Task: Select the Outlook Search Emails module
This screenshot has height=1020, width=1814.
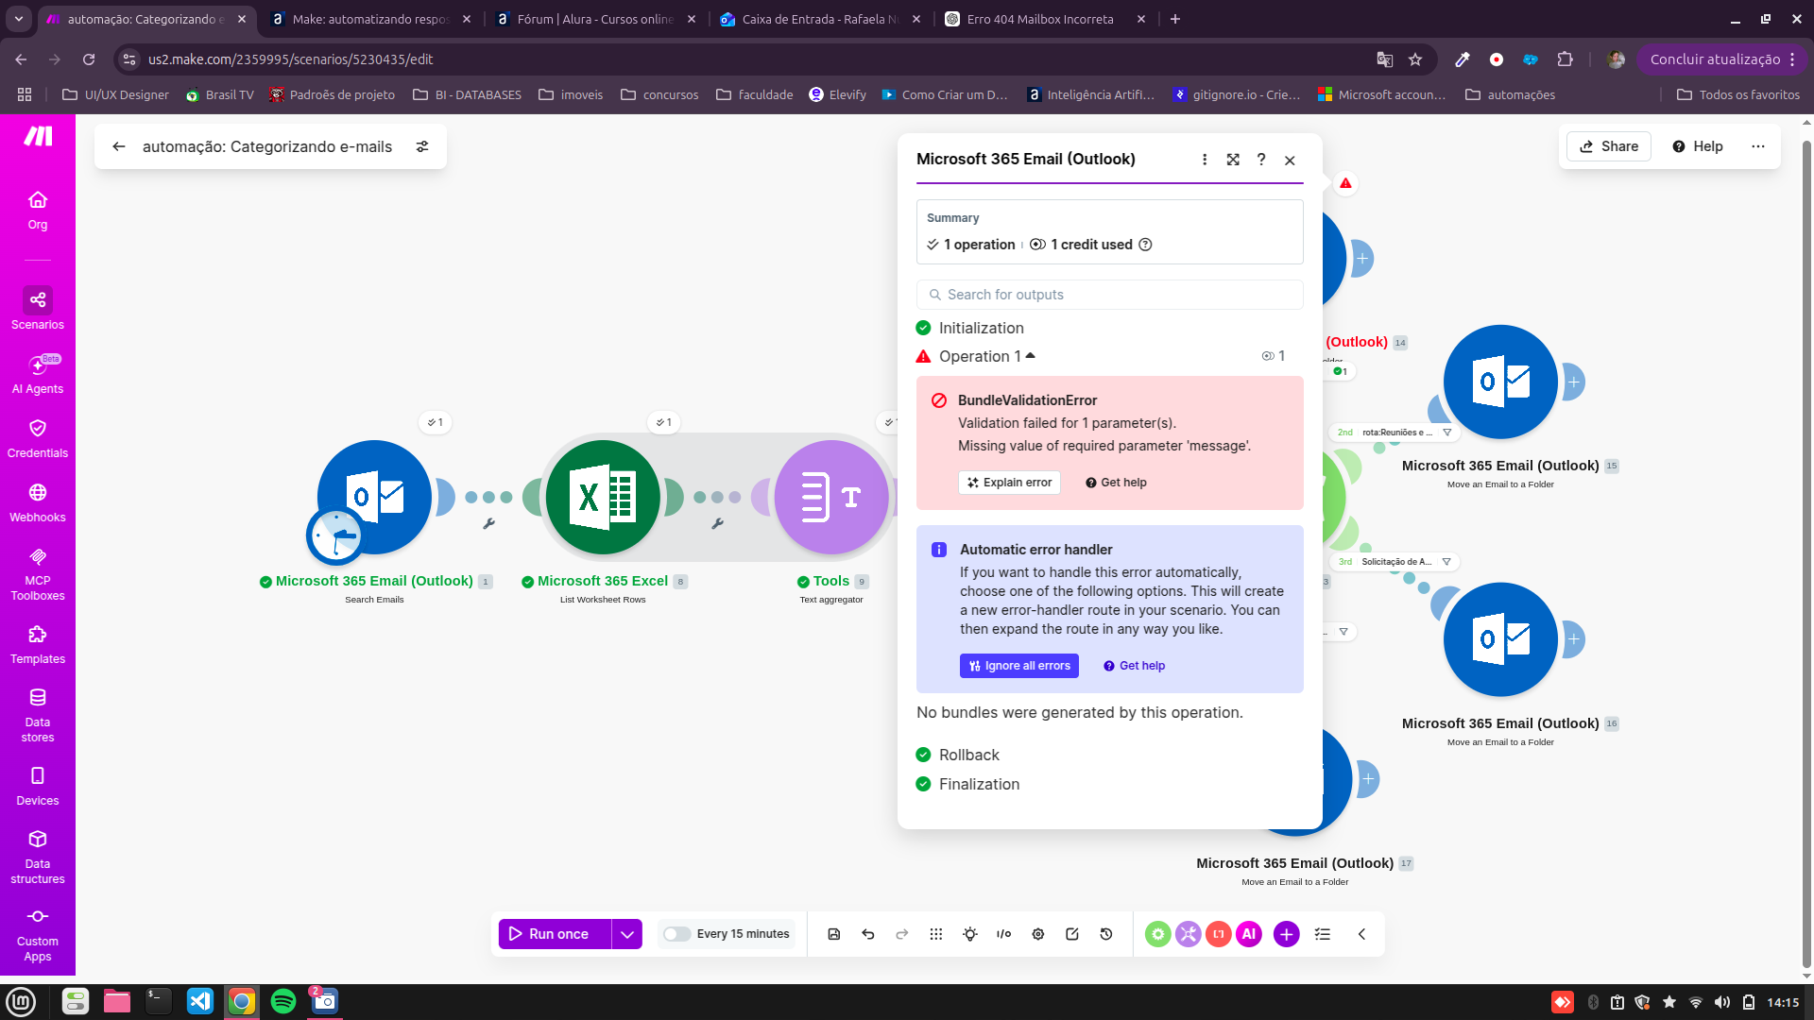Action: coord(374,498)
